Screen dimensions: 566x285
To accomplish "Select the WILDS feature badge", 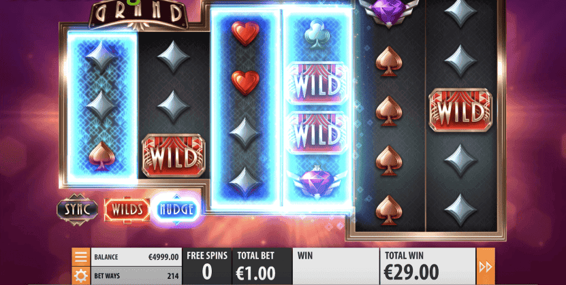I will (127, 209).
